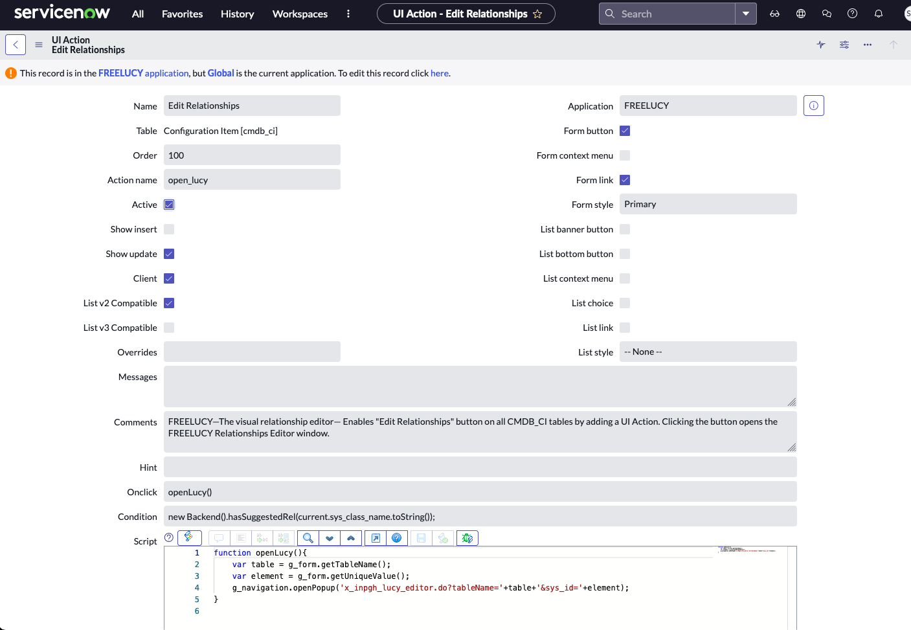Open the History menu
This screenshot has height=630, width=911.
click(x=238, y=14)
